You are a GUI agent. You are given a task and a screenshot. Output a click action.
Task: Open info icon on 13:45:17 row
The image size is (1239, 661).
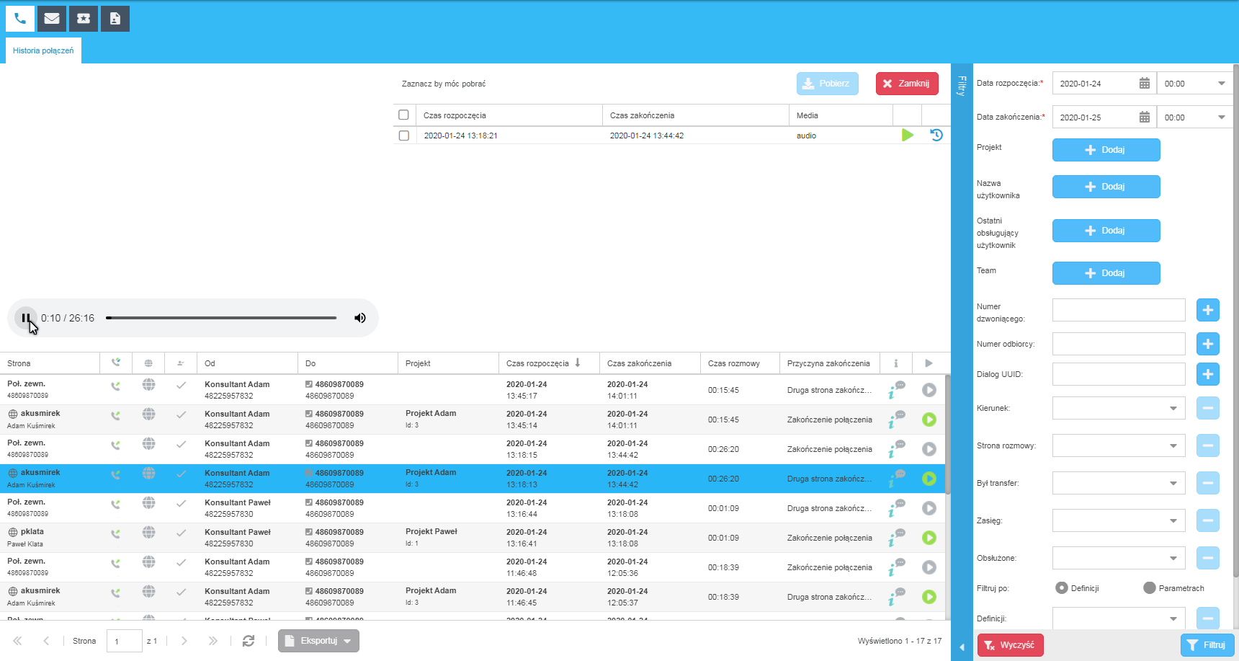[896, 390]
